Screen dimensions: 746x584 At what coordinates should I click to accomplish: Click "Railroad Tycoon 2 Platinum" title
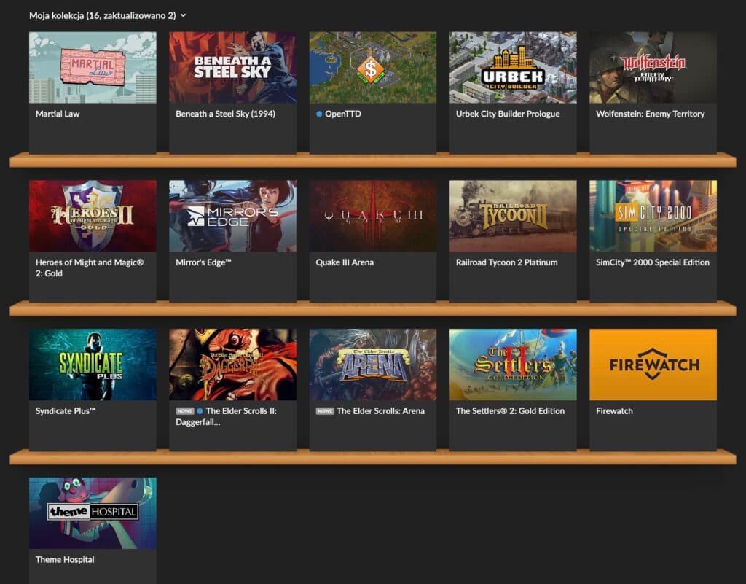[507, 262]
